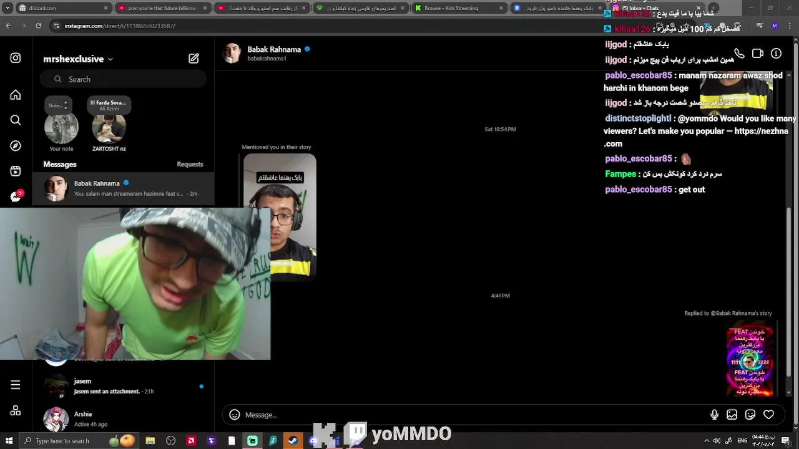Click the Windows Start button

tap(9, 441)
